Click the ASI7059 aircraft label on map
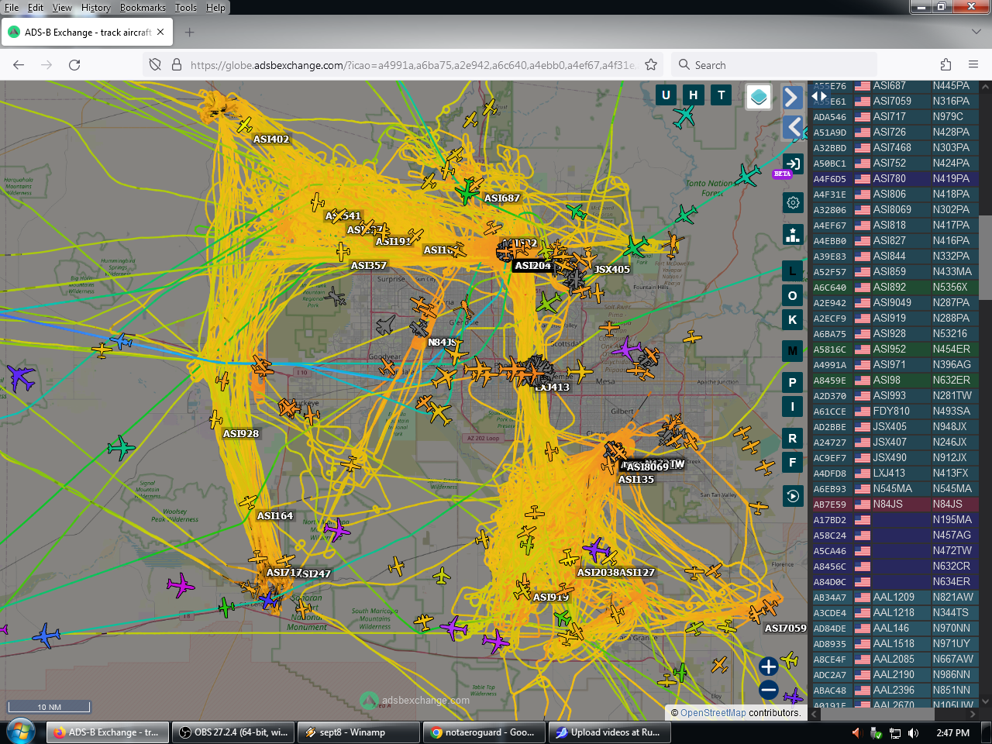 [785, 629]
